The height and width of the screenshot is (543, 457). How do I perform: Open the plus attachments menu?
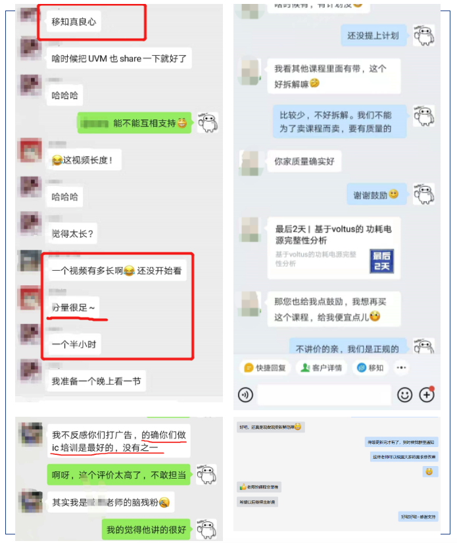tap(427, 394)
